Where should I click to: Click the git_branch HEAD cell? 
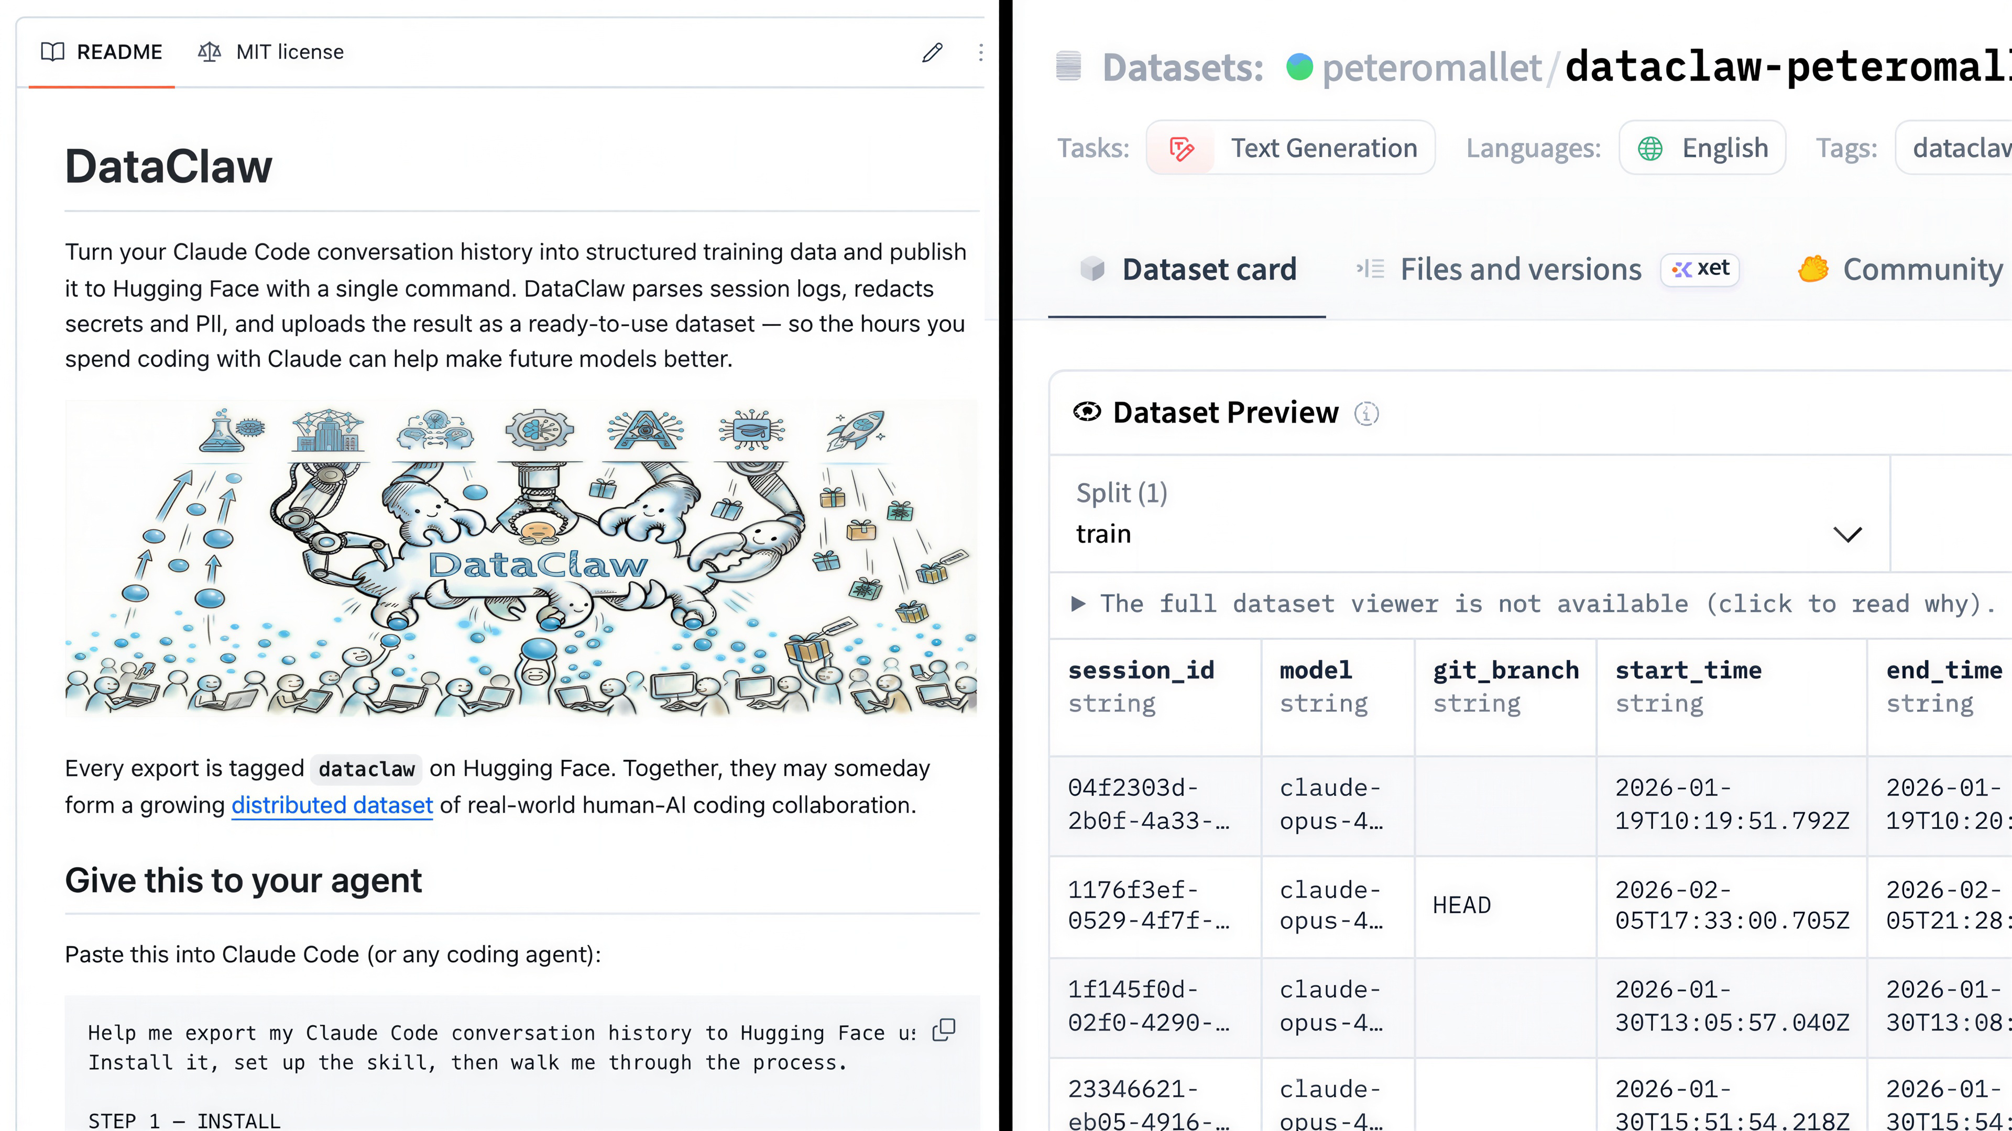pos(1462,905)
